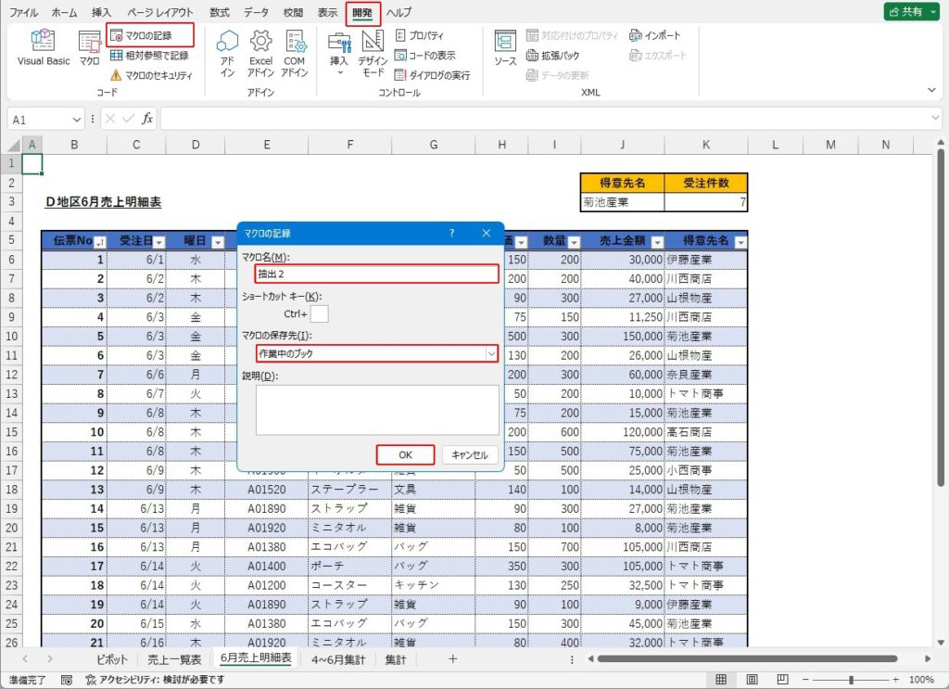Click キャンセル in macro dialog

[470, 455]
